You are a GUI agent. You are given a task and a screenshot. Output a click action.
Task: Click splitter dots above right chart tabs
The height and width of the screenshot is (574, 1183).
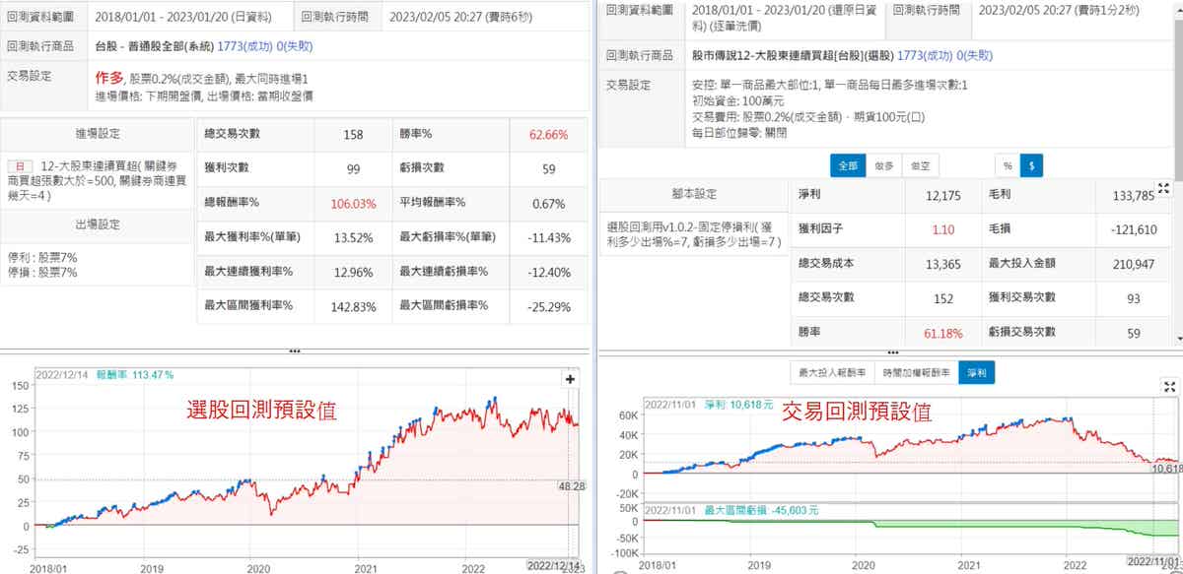891,351
